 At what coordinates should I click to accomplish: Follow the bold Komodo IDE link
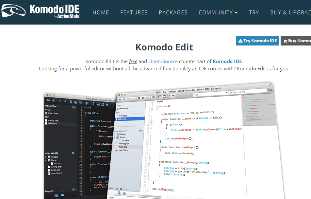coord(227,62)
